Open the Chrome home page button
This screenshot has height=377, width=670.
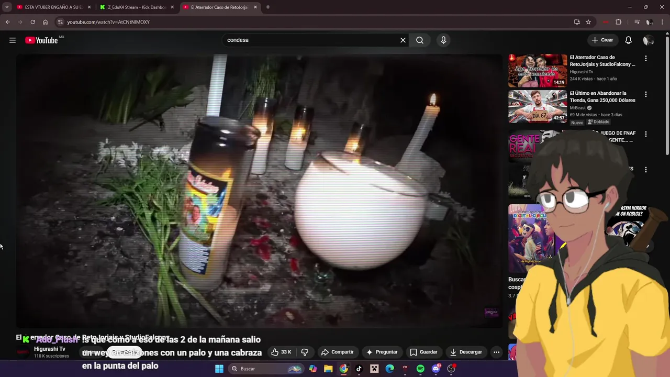point(46,22)
